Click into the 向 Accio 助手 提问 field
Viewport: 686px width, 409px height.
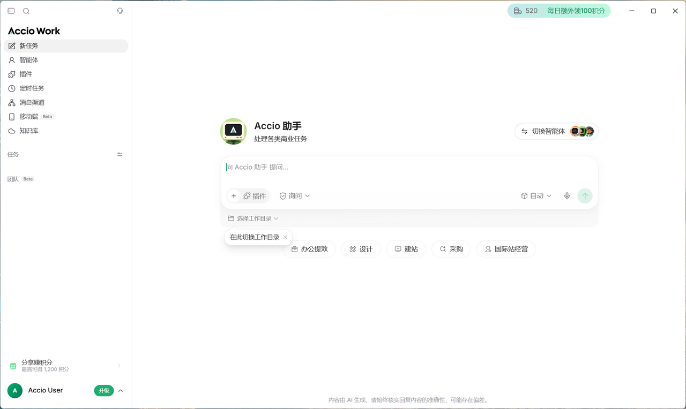pos(409,168)
